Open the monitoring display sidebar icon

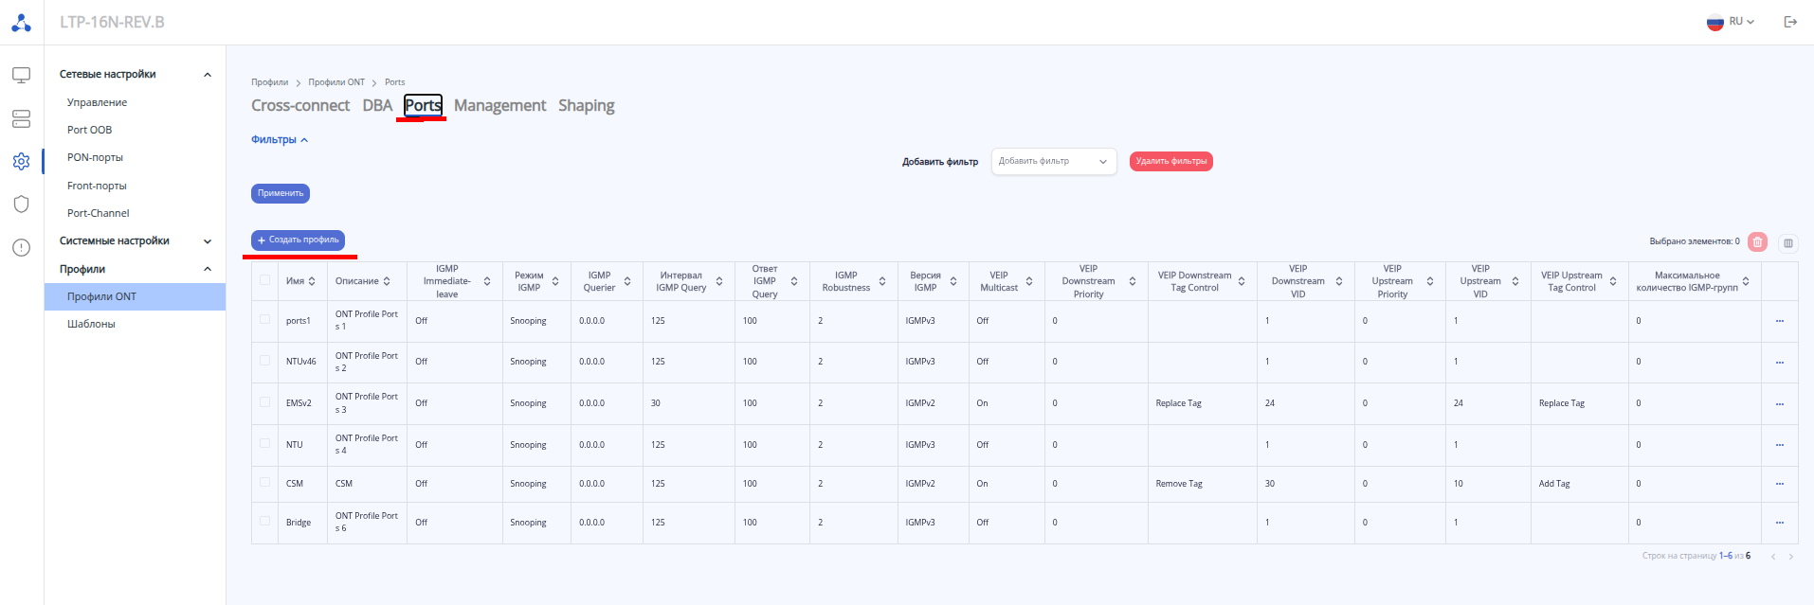21,75
